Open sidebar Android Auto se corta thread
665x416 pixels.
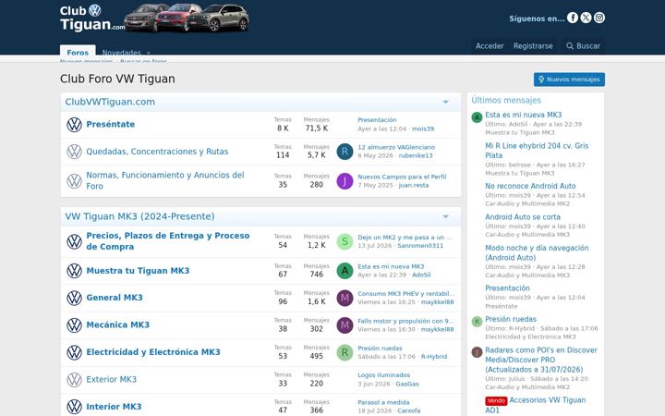point(523,217)
